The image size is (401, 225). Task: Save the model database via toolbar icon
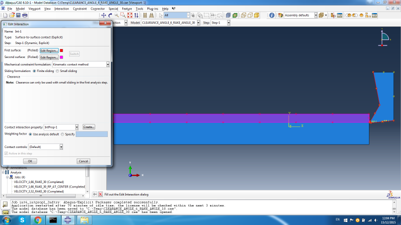point(18,15)
